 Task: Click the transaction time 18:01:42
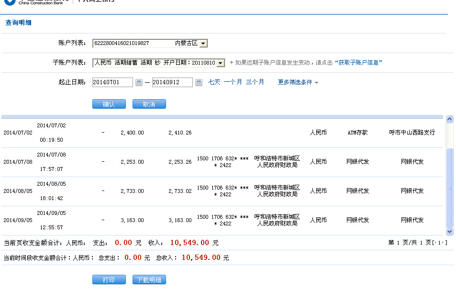(x=52, y=199)
